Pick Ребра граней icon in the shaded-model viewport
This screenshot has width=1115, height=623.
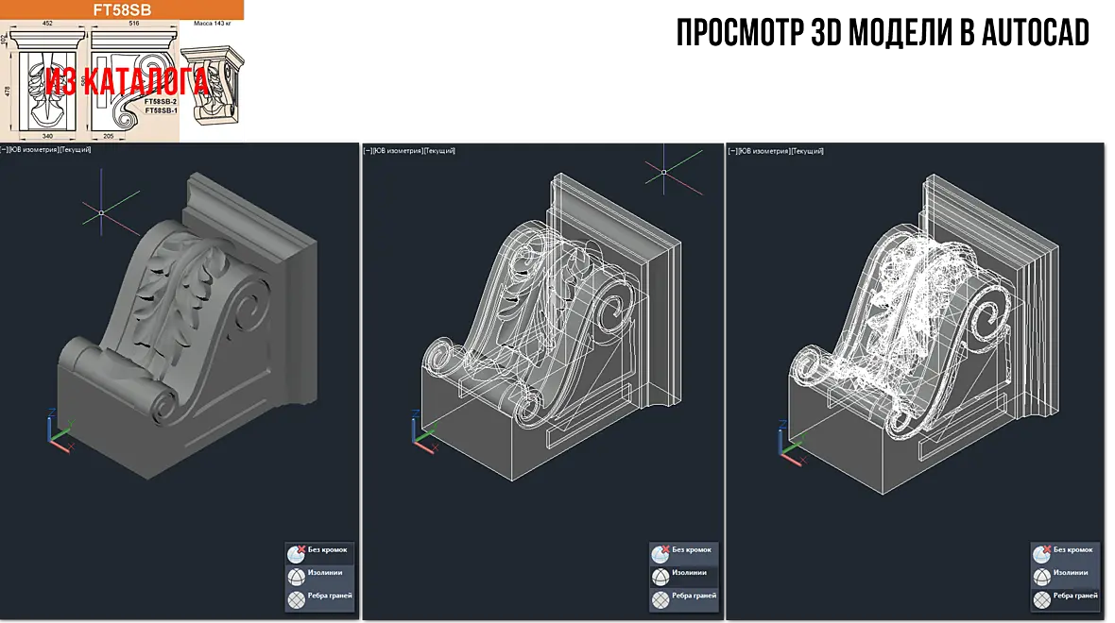tap(296, 599)
